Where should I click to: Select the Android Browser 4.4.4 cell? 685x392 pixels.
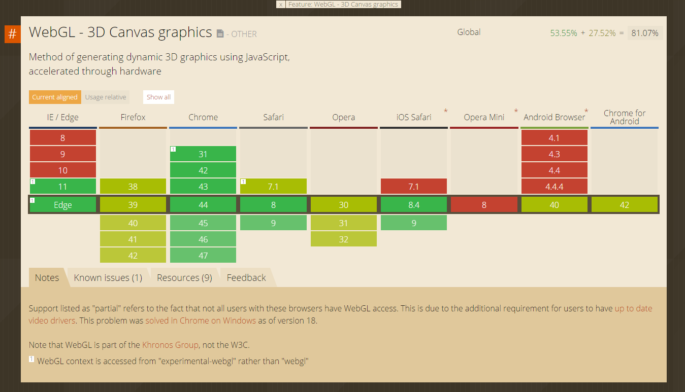(x=554, y=186)
